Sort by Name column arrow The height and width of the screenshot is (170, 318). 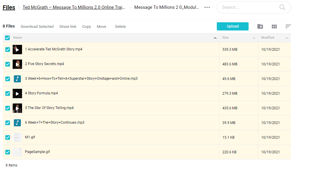click(x=215, y=38)
